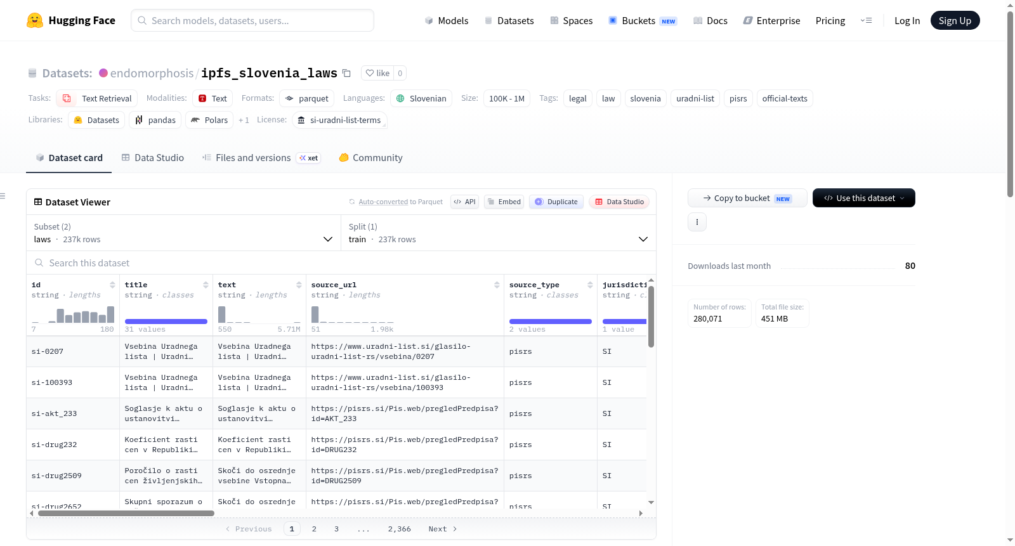Open the left sidebar hamburger icon
Screen dimensions: 1015x546
coord(3,196)
